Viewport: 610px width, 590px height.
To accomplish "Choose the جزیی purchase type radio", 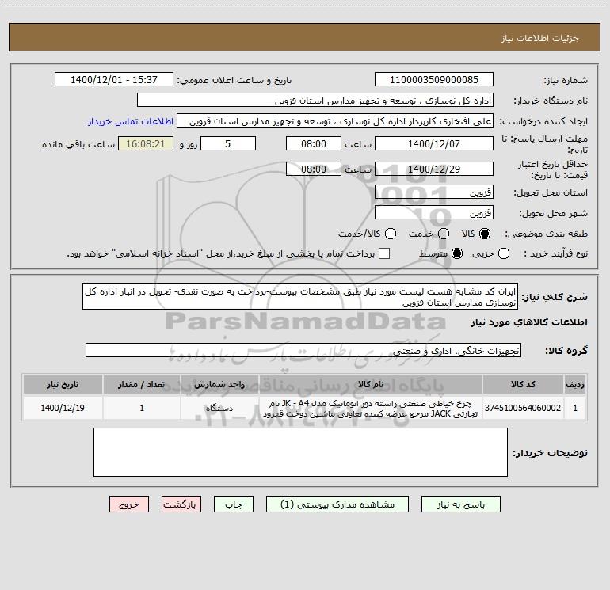I will [503, 254].
